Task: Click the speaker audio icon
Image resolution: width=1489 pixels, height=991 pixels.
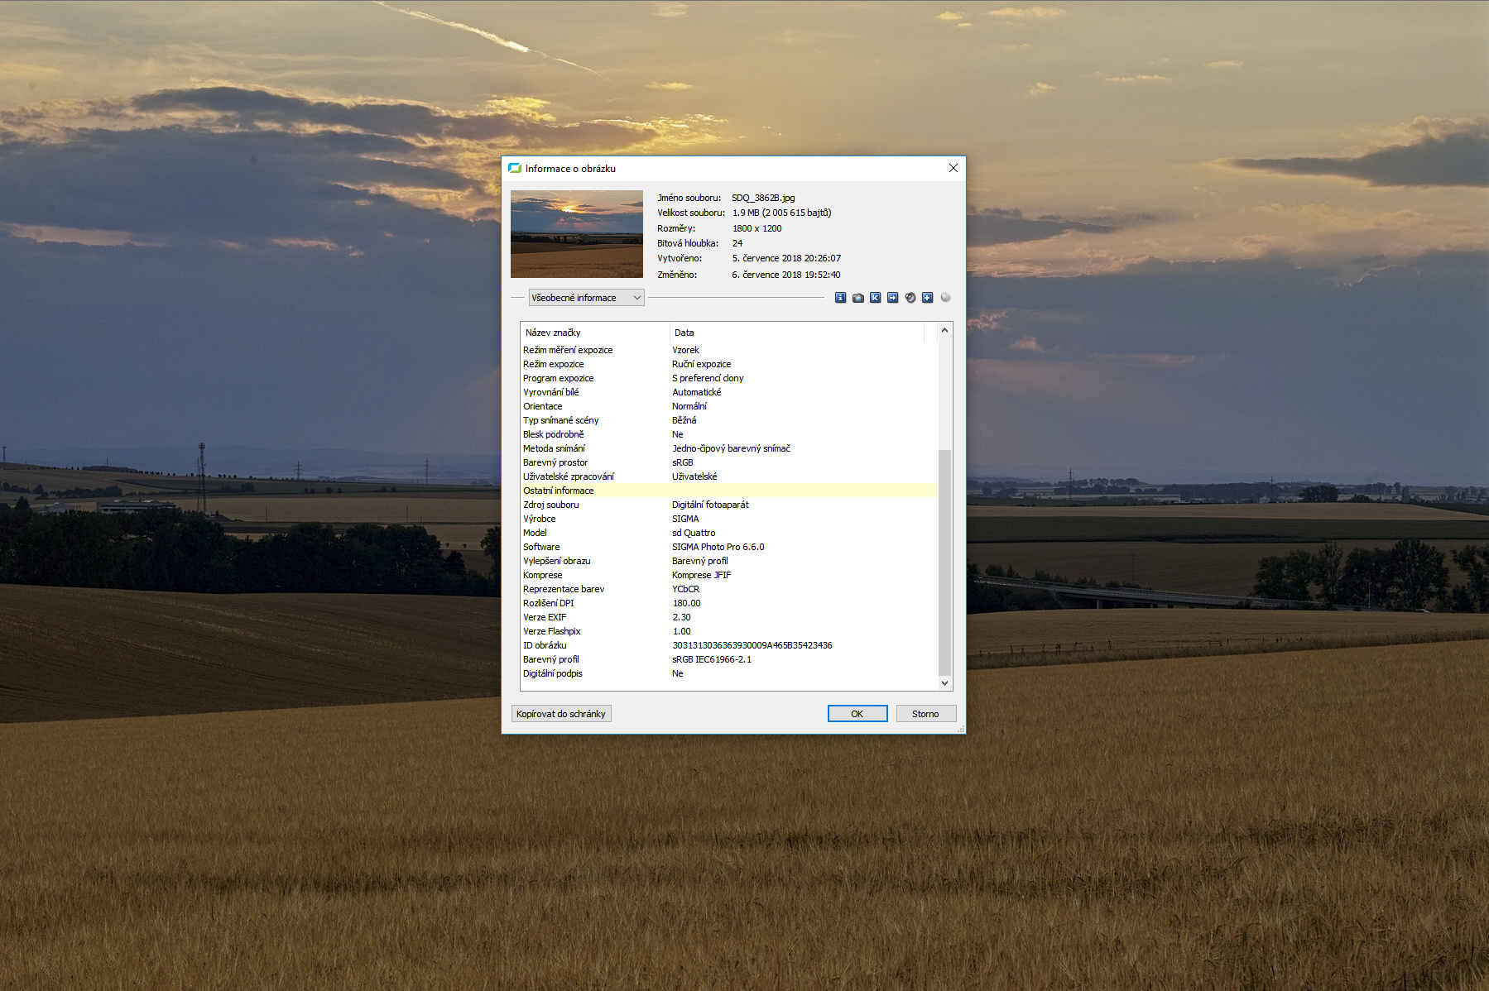Action: pos(910,298)
